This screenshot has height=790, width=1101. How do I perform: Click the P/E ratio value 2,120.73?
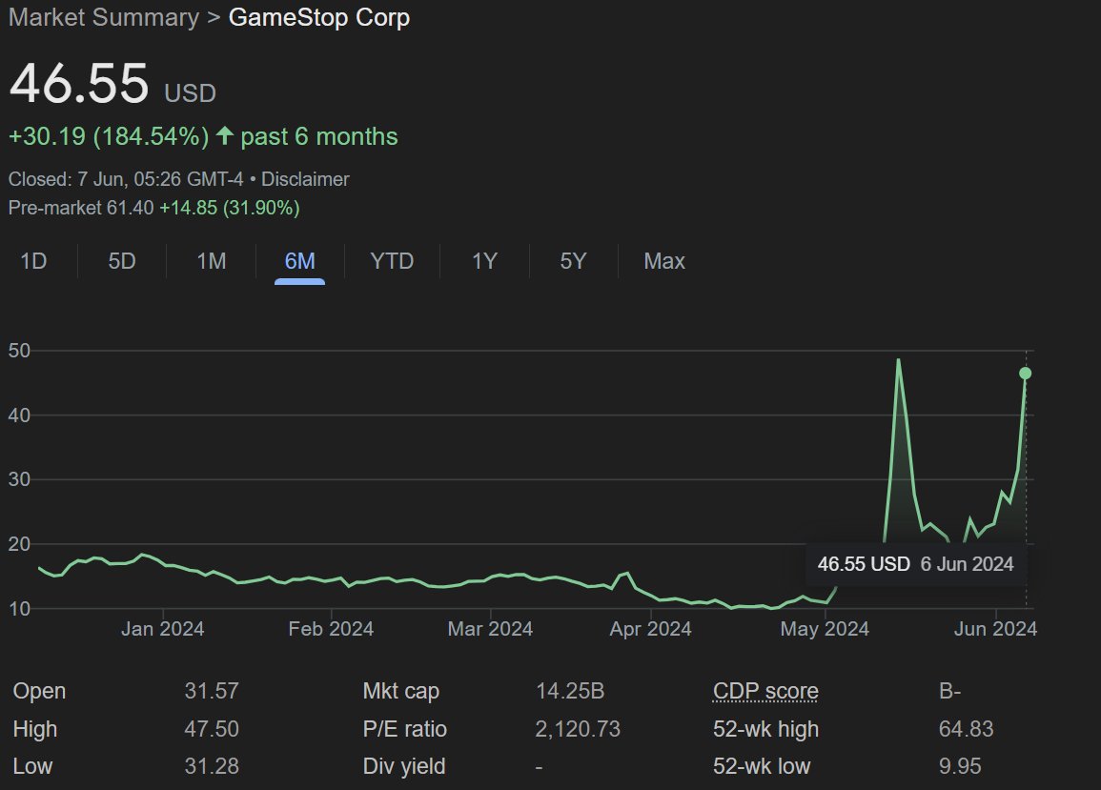[578, 729]
